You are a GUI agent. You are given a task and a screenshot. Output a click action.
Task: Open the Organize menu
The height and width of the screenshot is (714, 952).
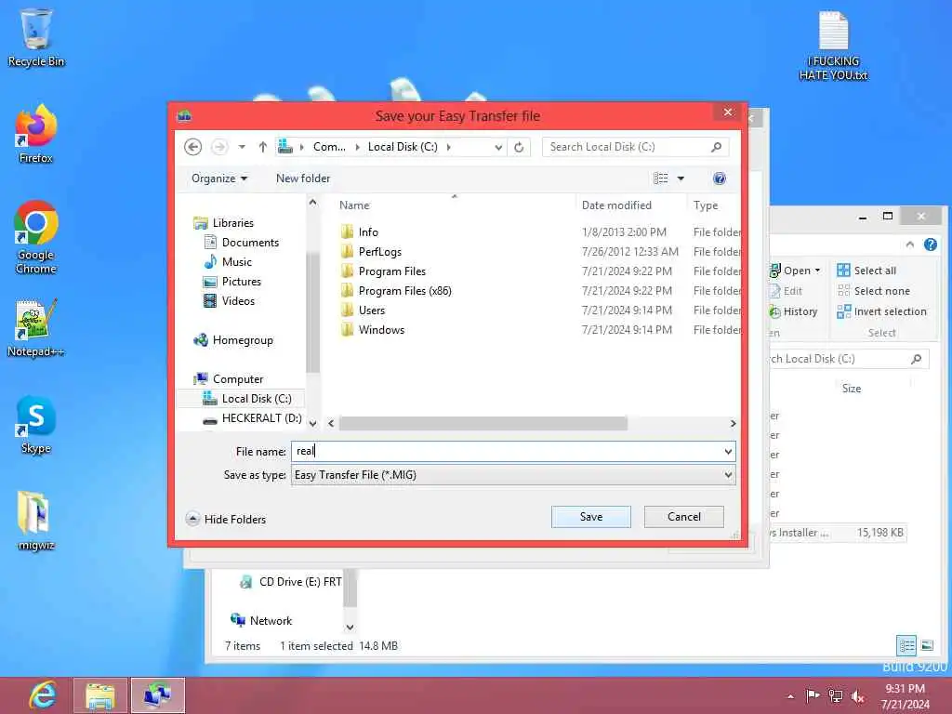click(x=219, y=178)
